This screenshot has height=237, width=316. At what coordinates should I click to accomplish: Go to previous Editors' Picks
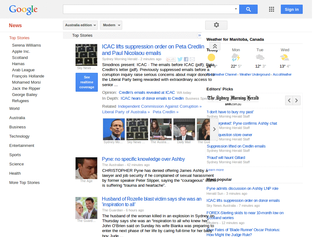289,100
